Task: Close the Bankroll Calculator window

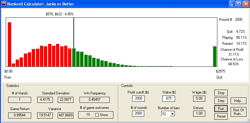Action: [x=246, y=4]
